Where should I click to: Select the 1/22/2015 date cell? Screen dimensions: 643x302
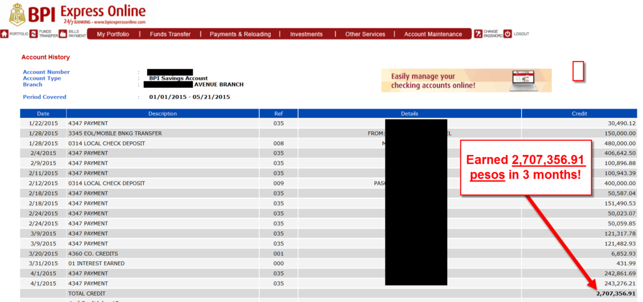point(43,123)
